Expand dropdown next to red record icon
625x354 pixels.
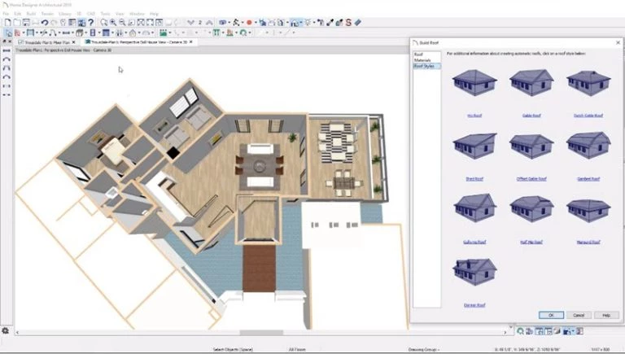coord(255,23)
